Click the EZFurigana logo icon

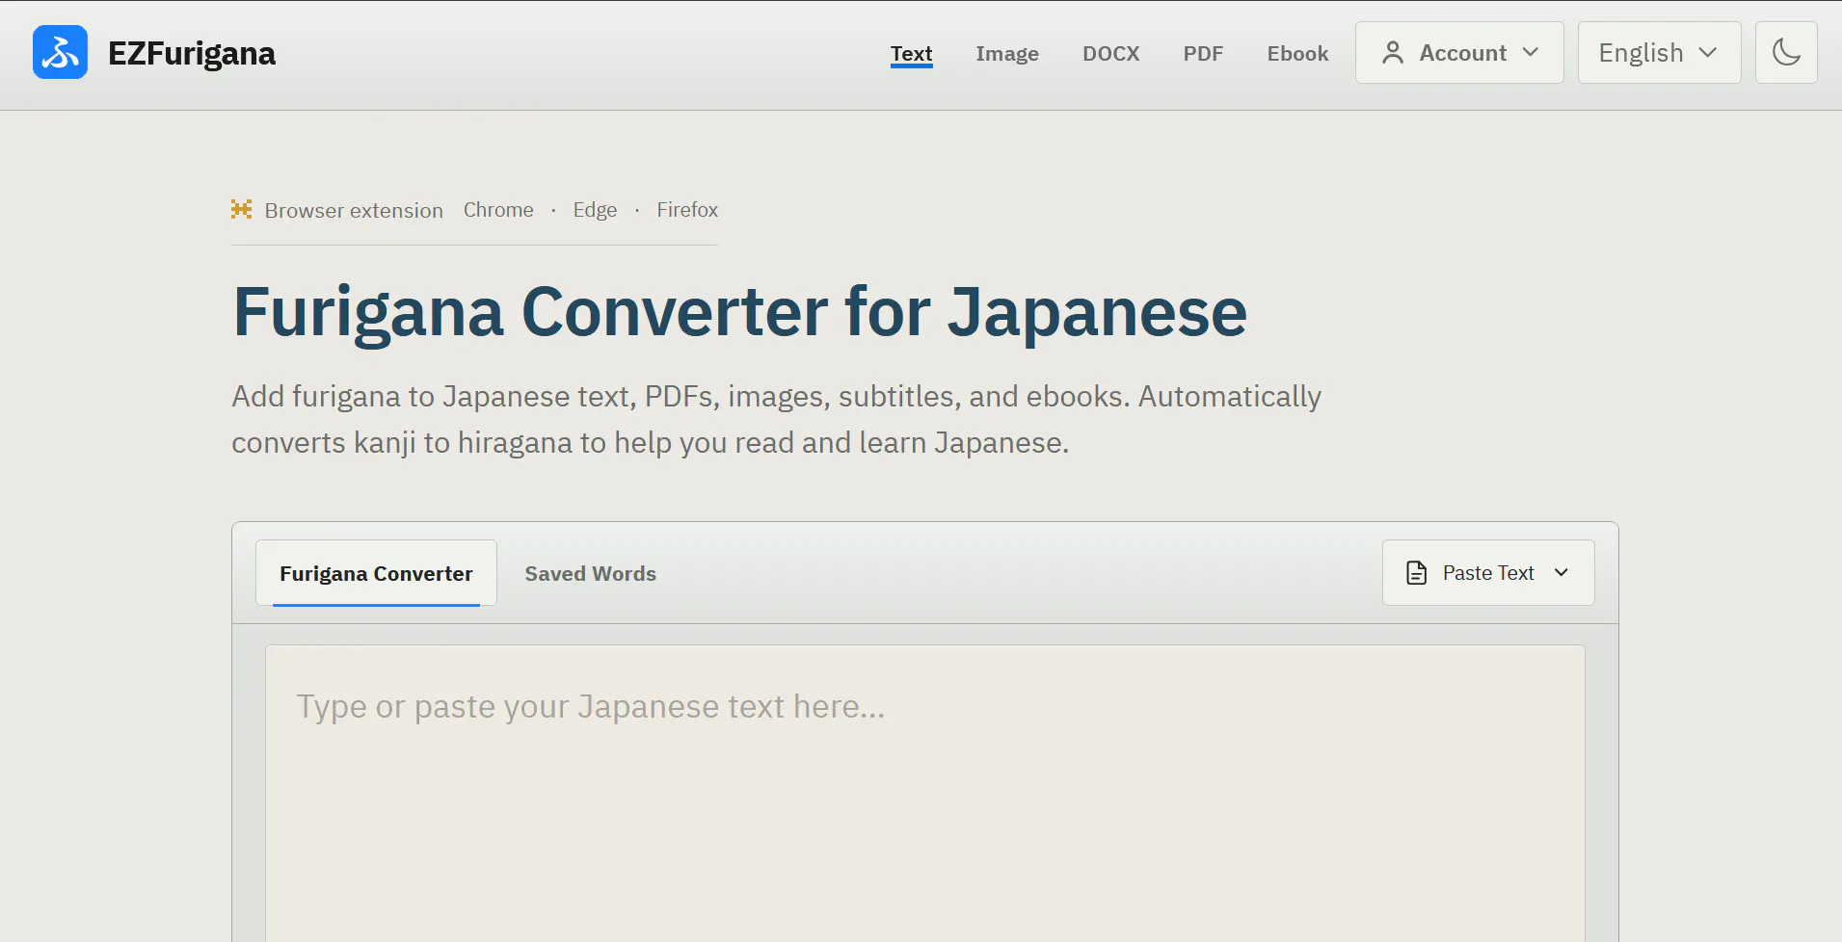[60, 52]
